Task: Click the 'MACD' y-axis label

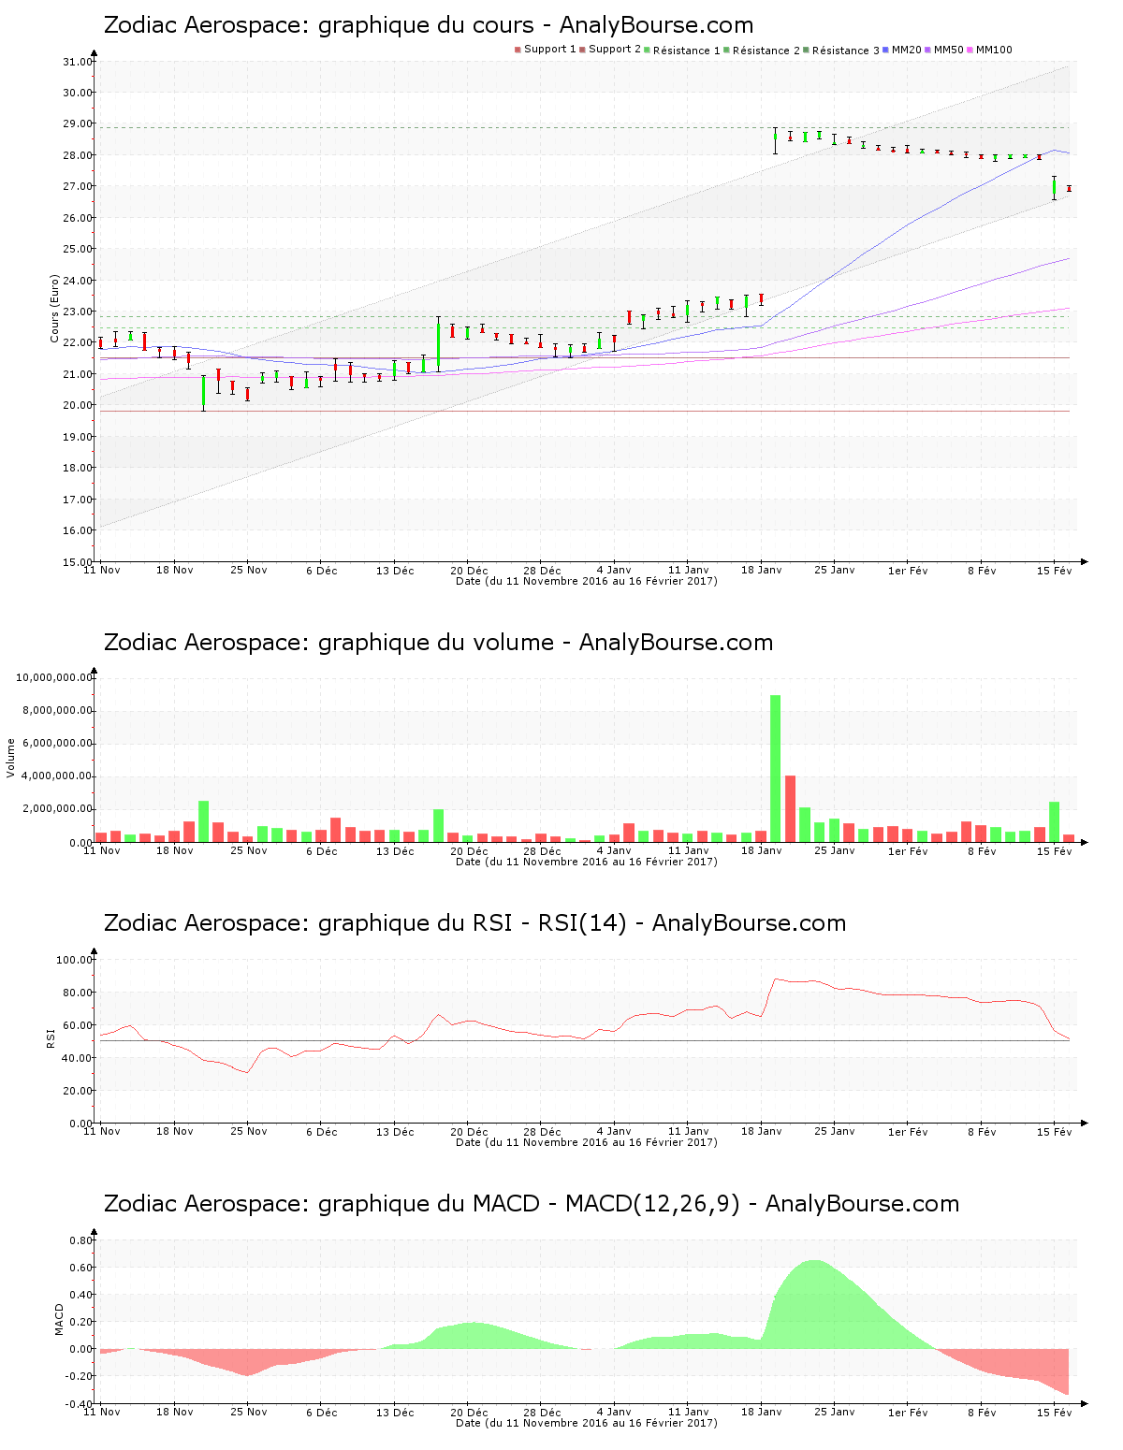Action: 59,1319
